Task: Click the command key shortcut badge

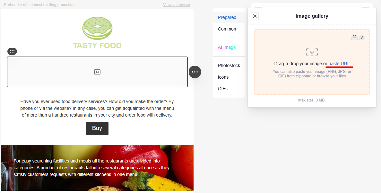Action: pyautogui.click(x=354, y=38)
